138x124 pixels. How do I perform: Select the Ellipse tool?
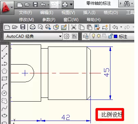click(x=4, y=116)
